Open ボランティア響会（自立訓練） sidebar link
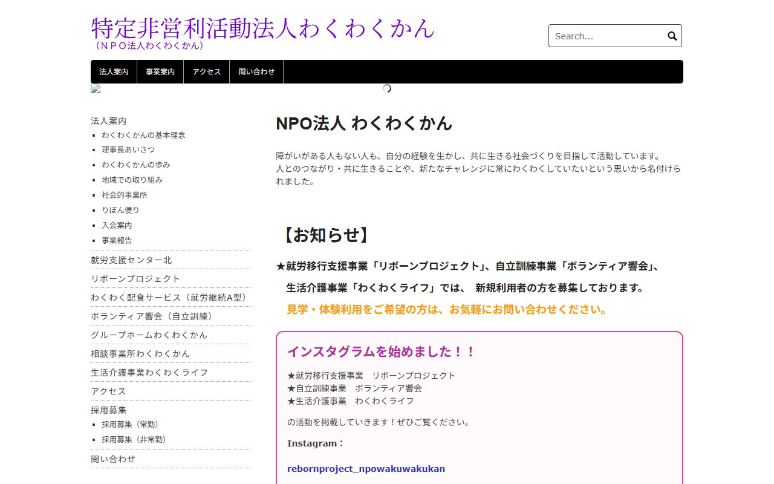 click(153, 316)
